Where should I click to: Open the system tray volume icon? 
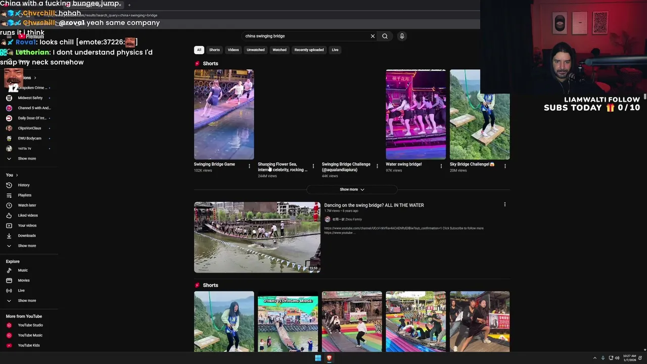(617, 358)
